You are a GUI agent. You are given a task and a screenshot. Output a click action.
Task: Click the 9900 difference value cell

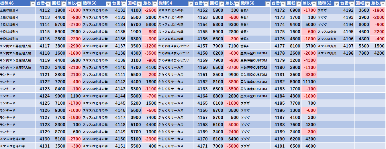[232, 75]
